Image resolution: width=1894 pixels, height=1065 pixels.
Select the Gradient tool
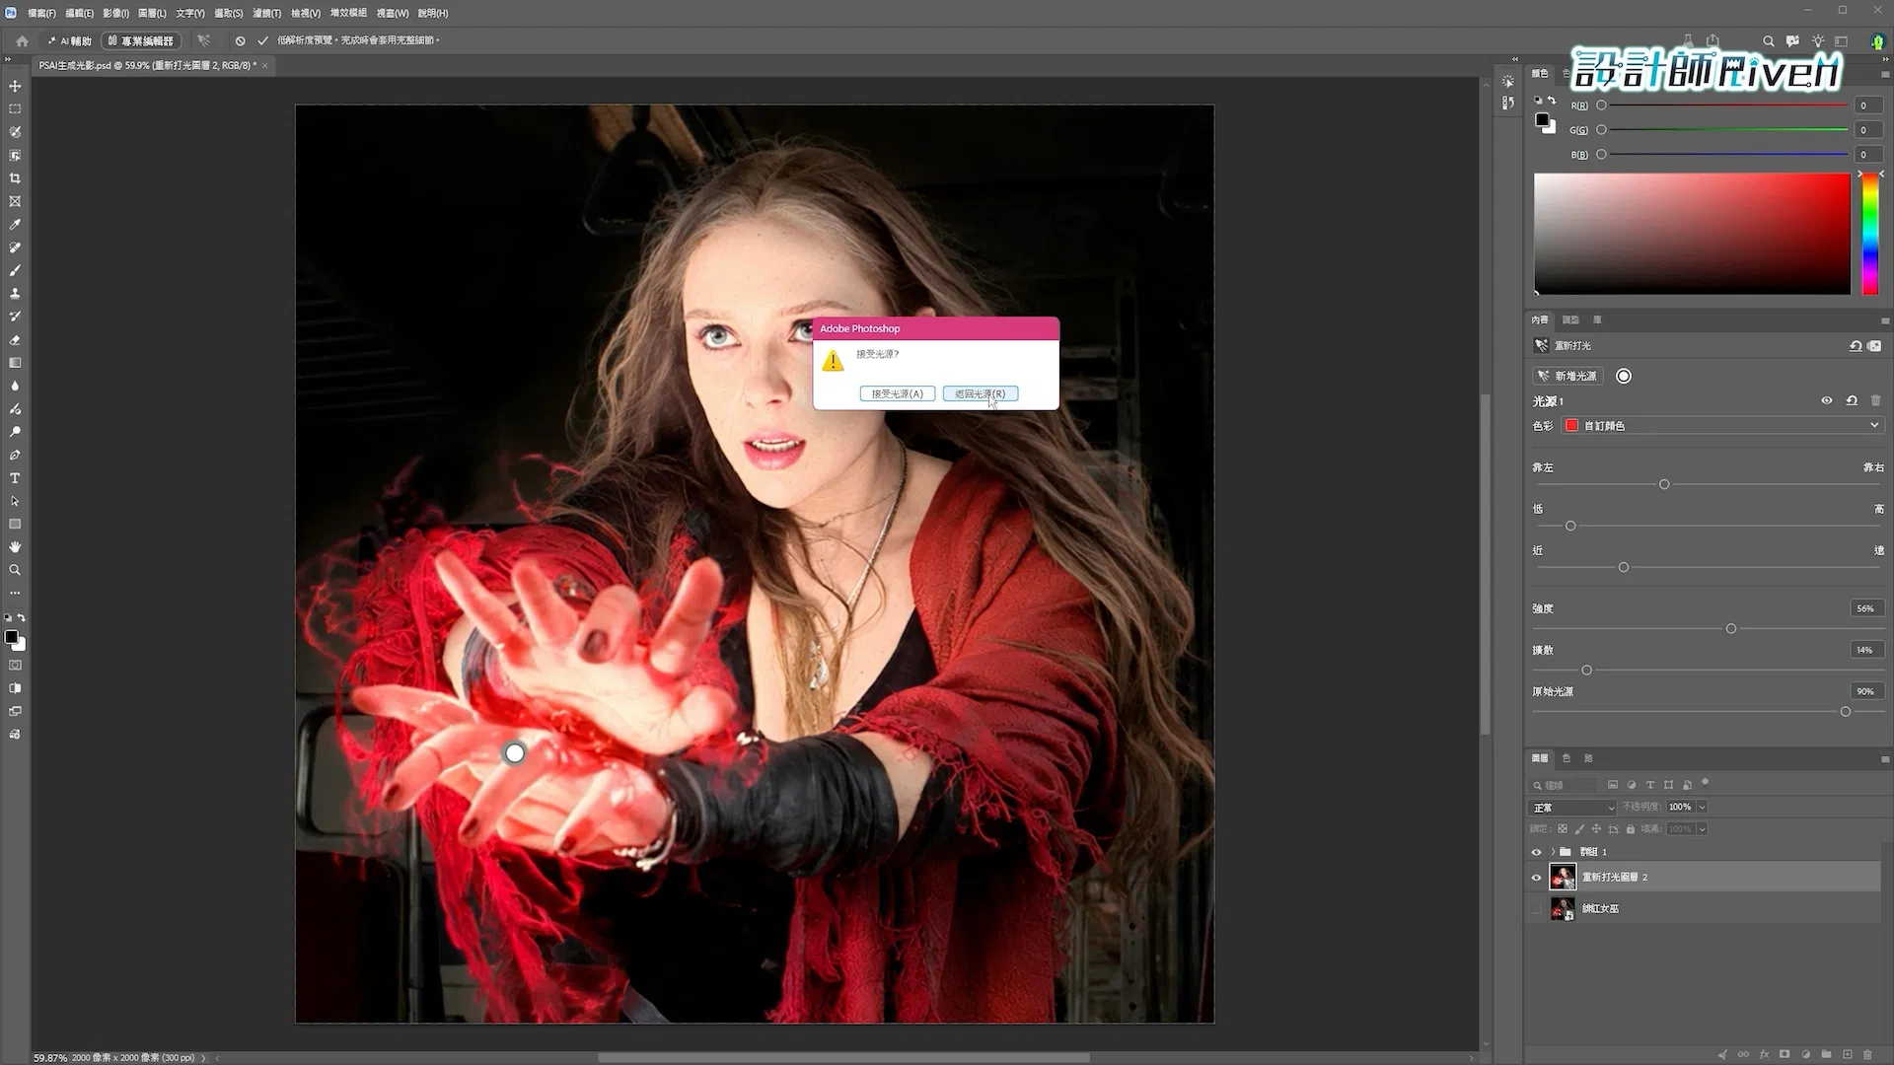15,363
